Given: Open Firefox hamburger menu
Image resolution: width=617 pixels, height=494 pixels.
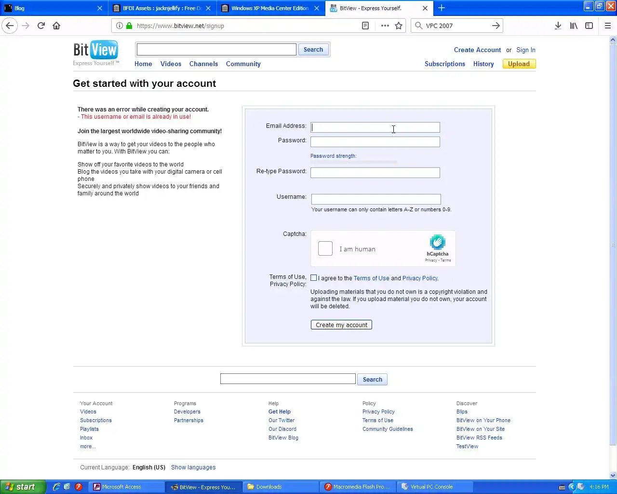Looking at the screenshot, I should [x=607, y=26].
